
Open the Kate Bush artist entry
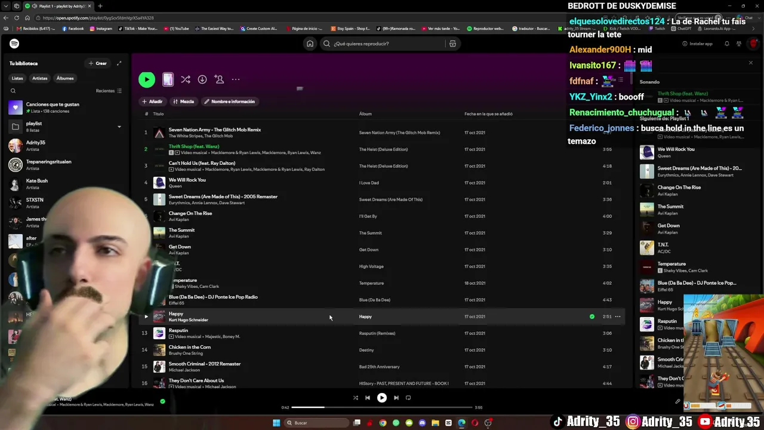[x=66, y=184]
